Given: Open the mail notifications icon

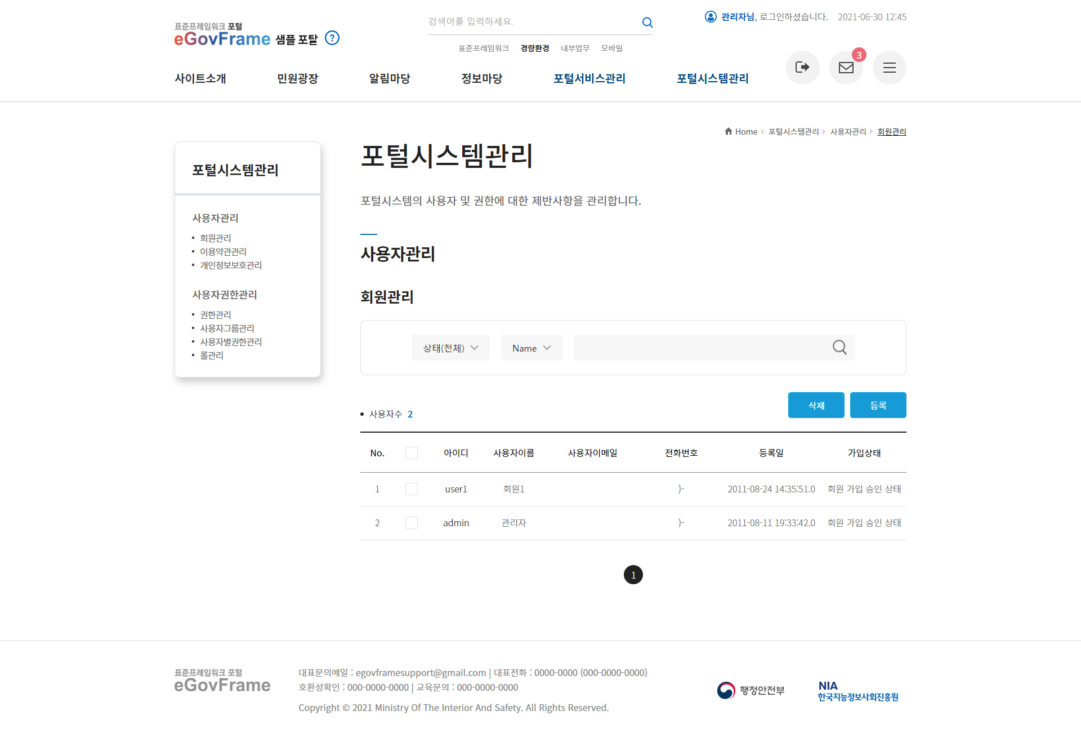Looking at the screenshot, I should [846, 68].
